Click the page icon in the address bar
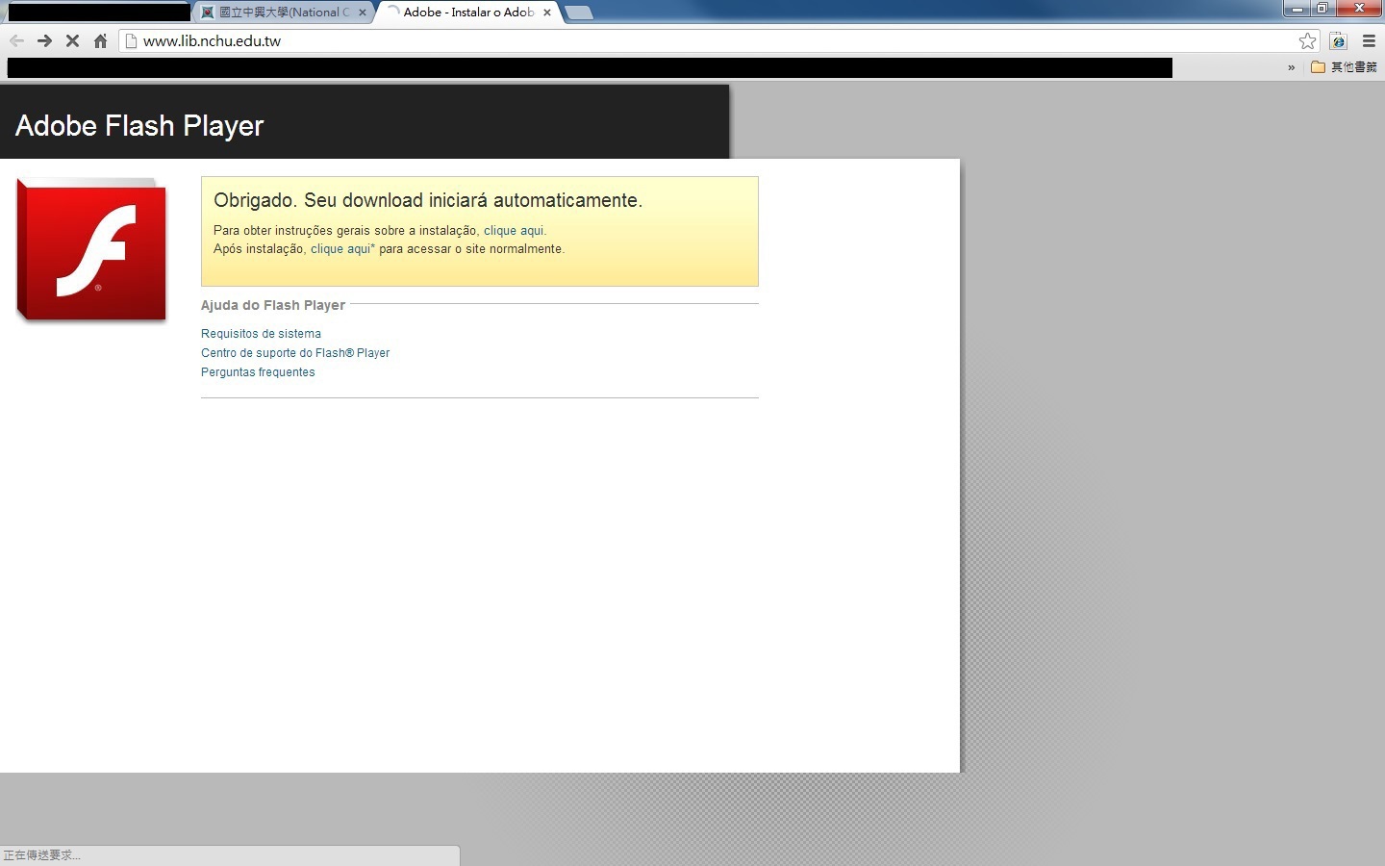The width and height of the screenshot is (1385, 866). pos(132,41)
